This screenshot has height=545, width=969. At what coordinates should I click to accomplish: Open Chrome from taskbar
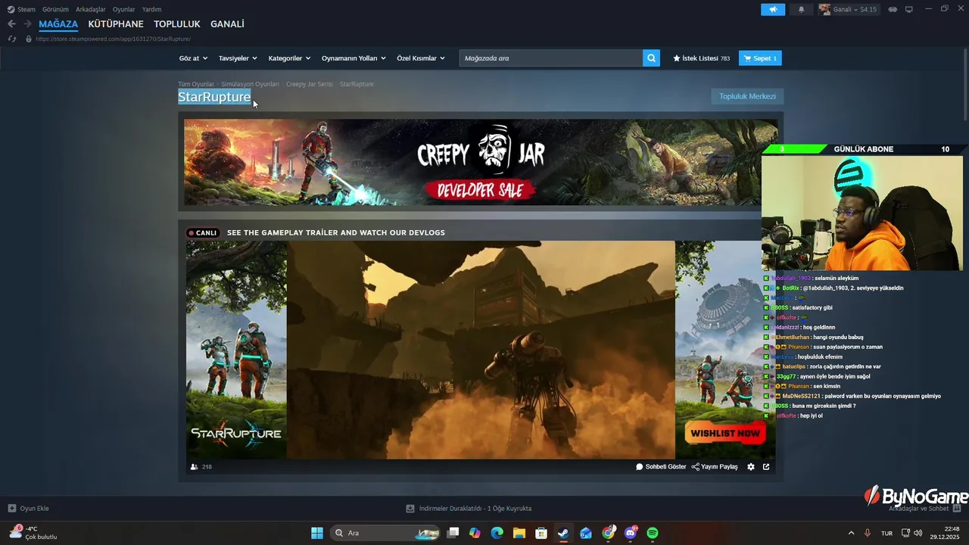click(608, 533)
